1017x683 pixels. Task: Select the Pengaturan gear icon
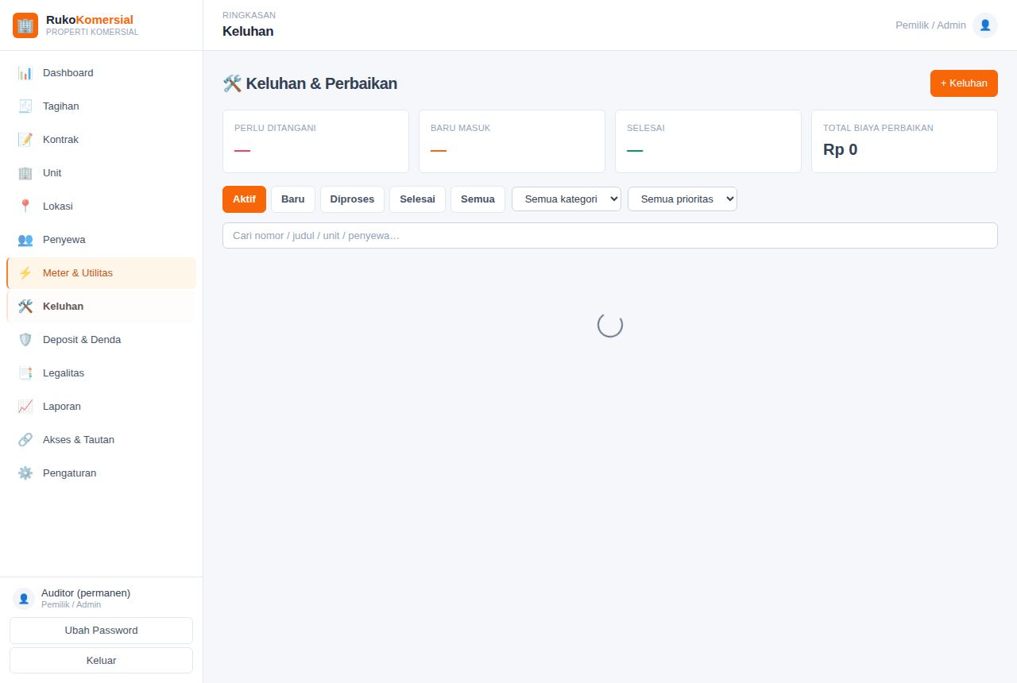[x=25, y=473]
